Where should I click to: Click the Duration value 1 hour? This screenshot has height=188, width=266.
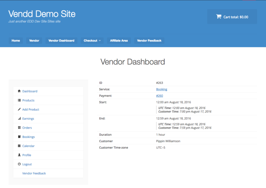point(160,135)
